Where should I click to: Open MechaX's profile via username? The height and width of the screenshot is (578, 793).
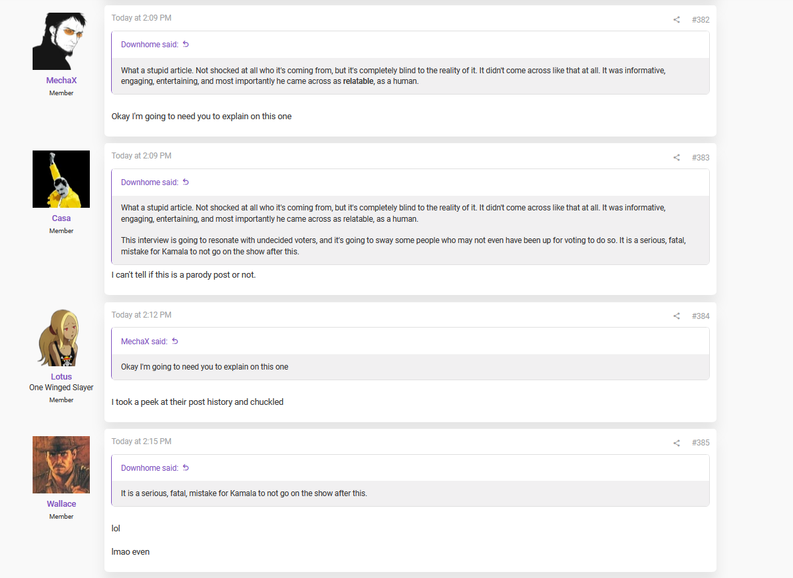point(61,81)
